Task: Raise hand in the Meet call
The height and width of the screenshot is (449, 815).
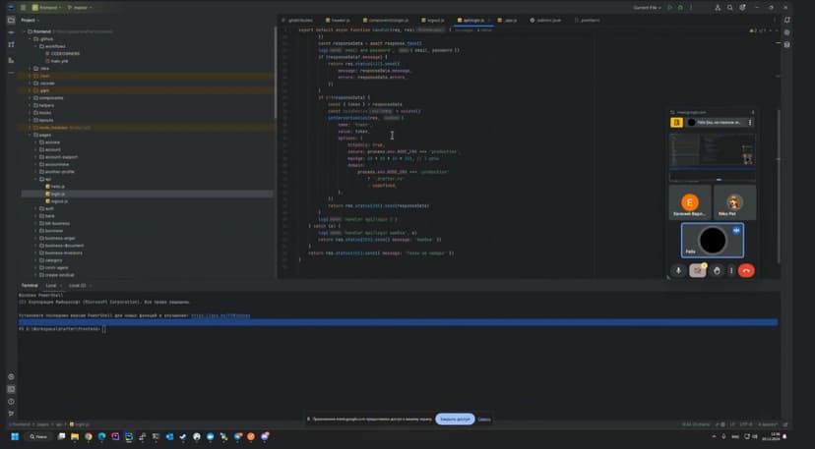Action: [718, 270]
